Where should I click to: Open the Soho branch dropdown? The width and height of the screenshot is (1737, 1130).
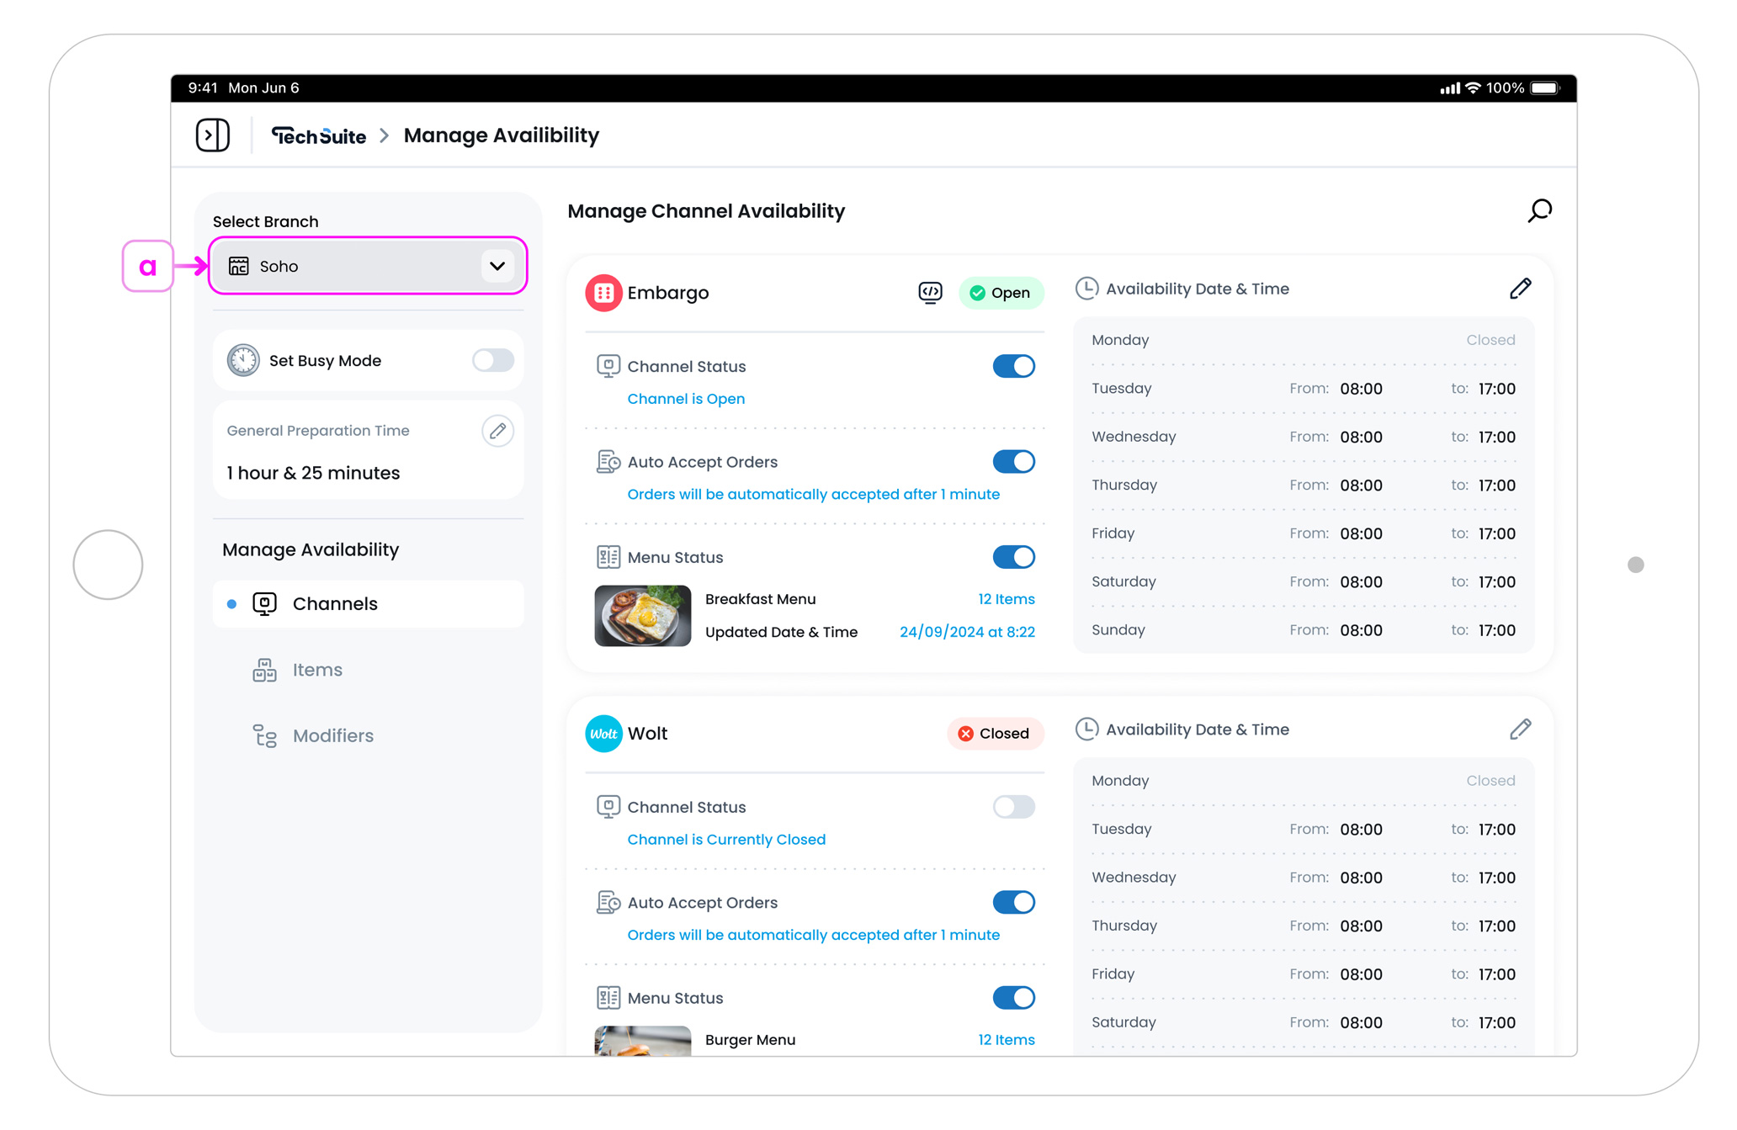353,266
